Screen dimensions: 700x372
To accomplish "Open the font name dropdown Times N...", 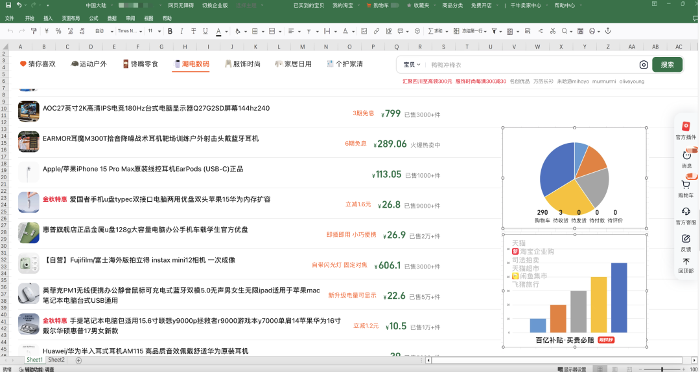I will [x=130, y=31].
